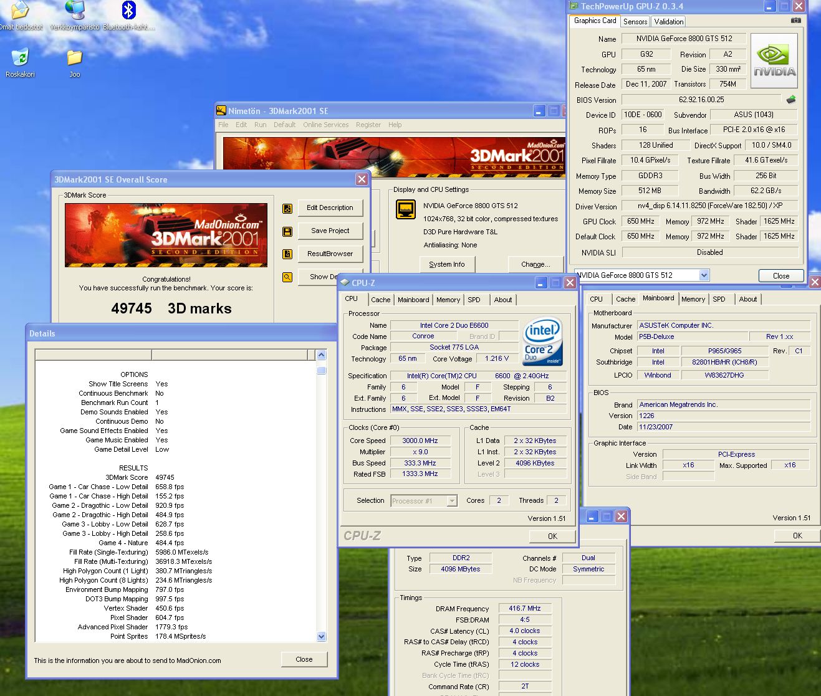This screenshot has height=696, width=821.
Task: Open the Help menu in 3DMark2001 SE
Action: (x=395, y=125)
